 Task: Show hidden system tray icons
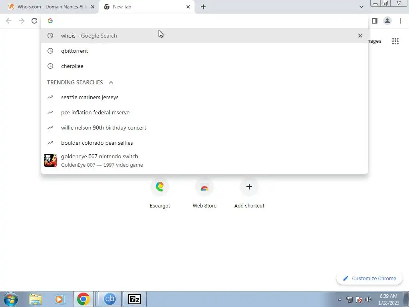340,299
